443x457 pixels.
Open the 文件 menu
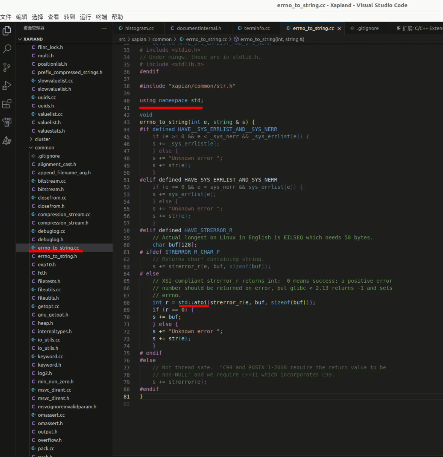(x=6, y=17)
